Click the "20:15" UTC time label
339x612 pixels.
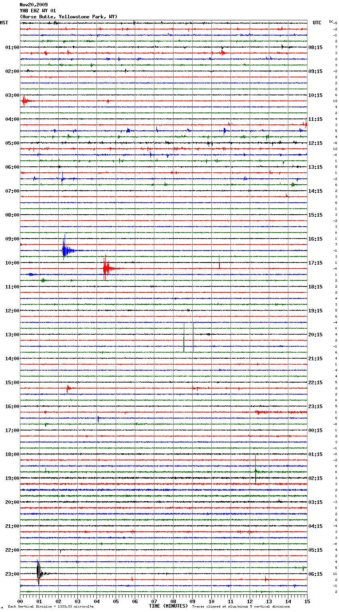pos(315,335)
